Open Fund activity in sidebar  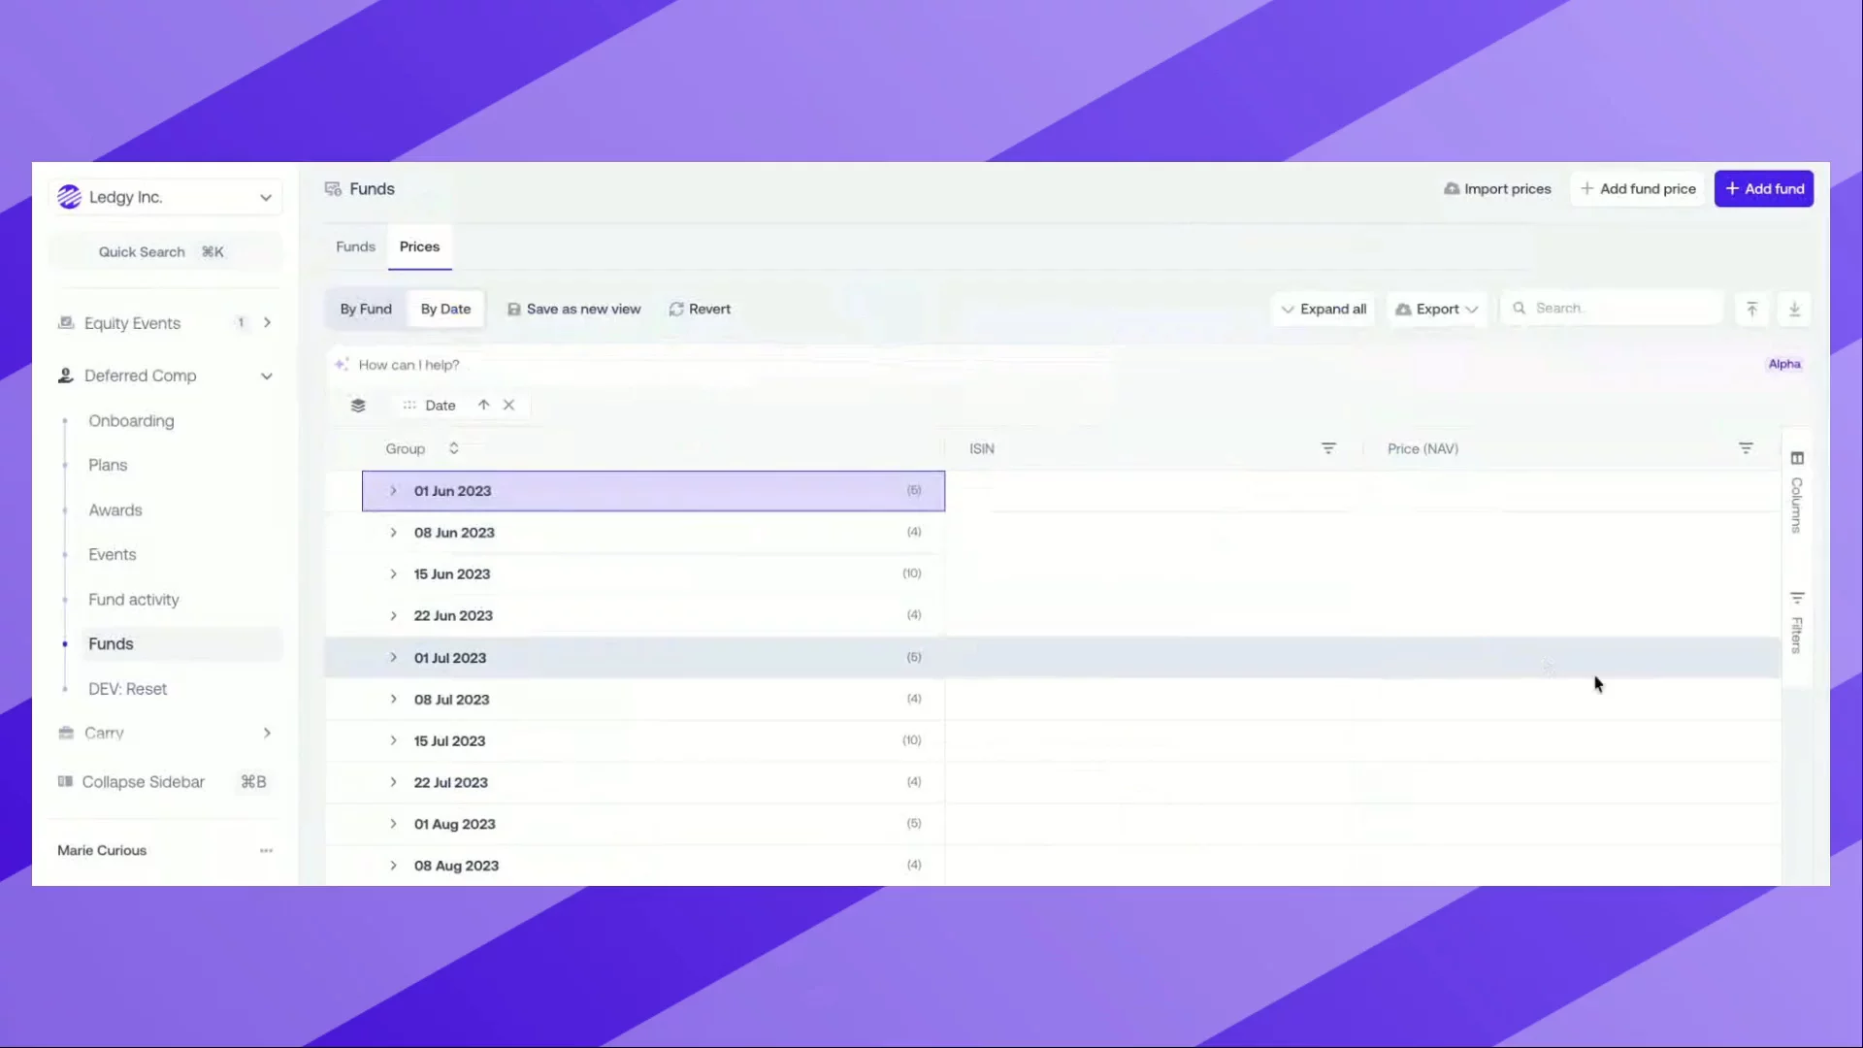134,600
